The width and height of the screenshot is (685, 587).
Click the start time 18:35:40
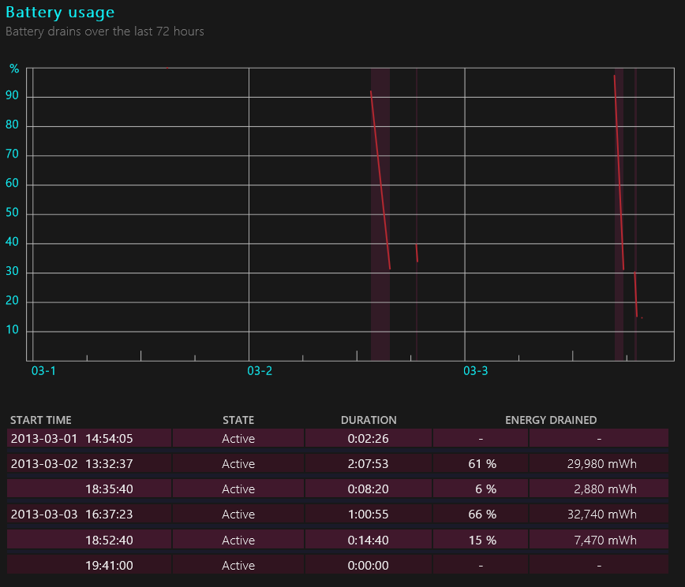click(109, 489)
